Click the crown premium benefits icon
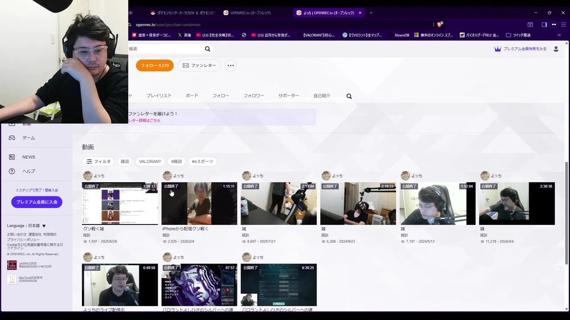Screen dimensions: 570x320 498,49
